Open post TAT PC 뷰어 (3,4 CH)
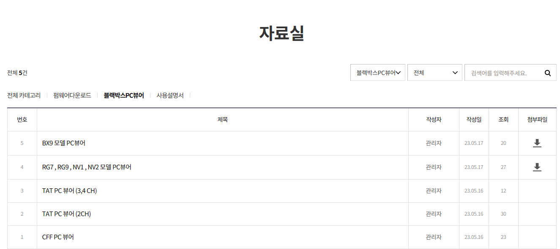Viewport: 560px width, 249px height. [x=69, y=191]
